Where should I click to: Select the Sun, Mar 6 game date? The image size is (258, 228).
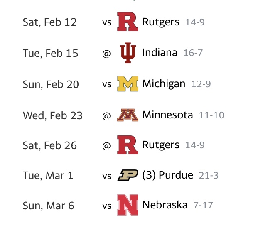click(x=48, y=206)
